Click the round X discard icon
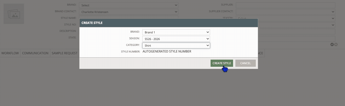 336,44
